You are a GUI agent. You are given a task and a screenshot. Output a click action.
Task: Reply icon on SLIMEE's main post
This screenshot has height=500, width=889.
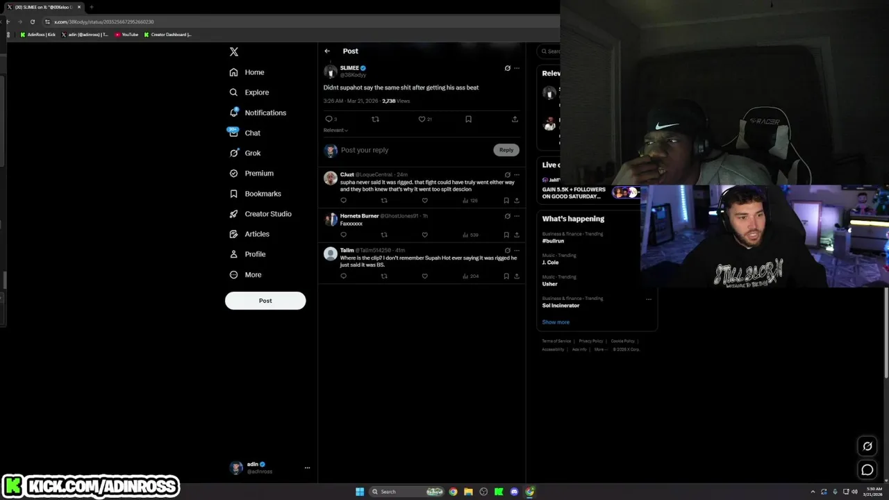329,119
